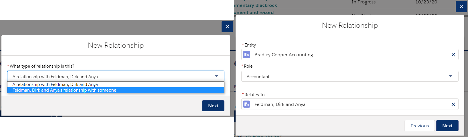
Task: Open the Blackrock task link in background
Action: tap(256, 5)
